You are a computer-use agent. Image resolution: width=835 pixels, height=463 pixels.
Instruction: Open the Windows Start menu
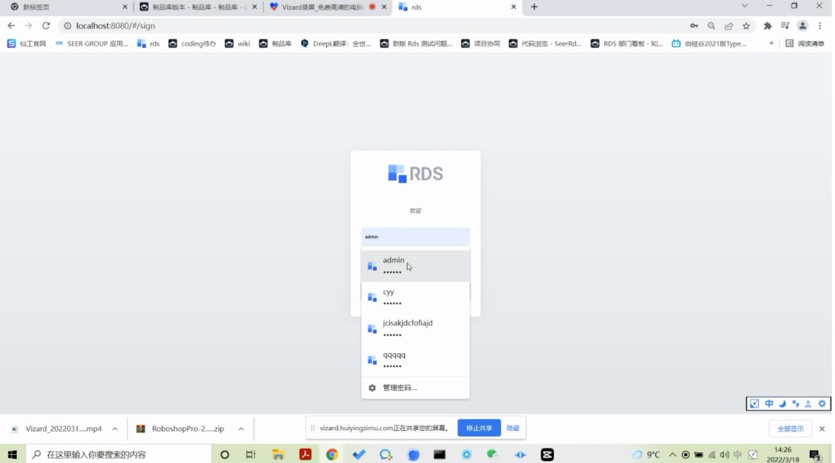(x=12, y=454)
